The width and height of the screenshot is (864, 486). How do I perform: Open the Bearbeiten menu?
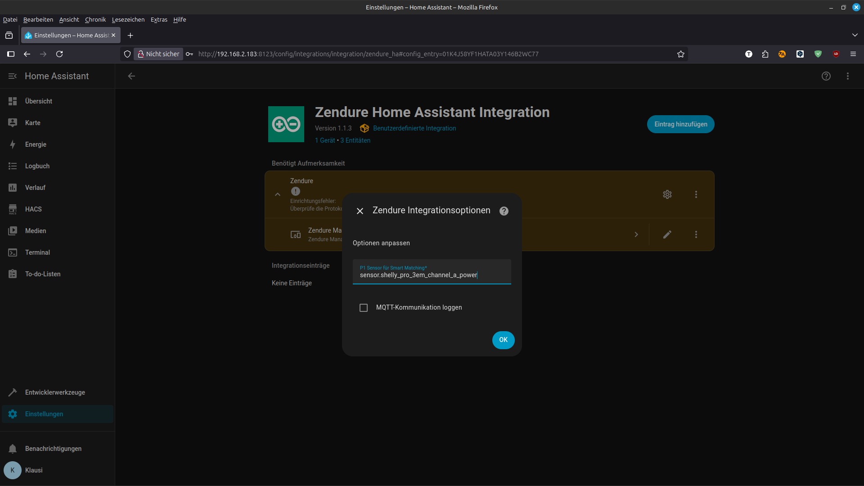tap(38, 19)
